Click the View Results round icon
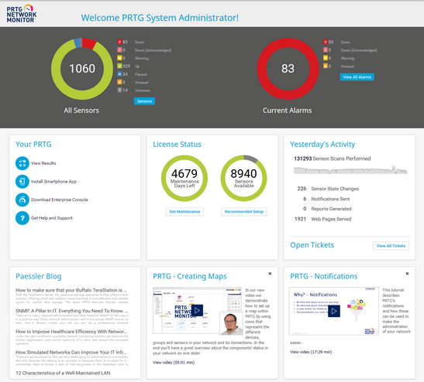 [22, 163]
